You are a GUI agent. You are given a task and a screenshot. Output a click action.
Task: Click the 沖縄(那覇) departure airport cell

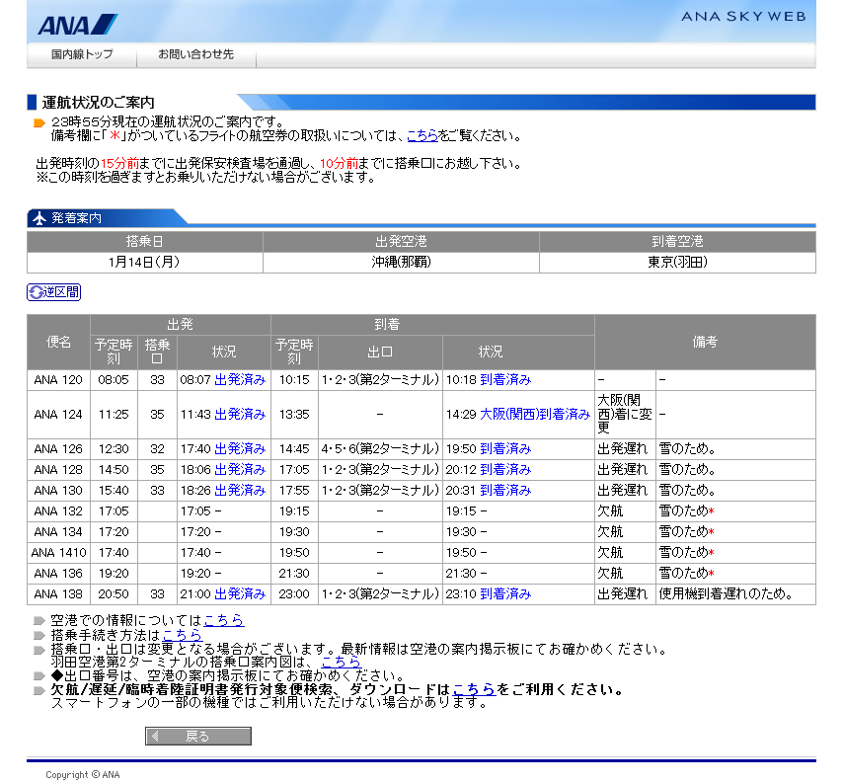click(x=401, y=262)
